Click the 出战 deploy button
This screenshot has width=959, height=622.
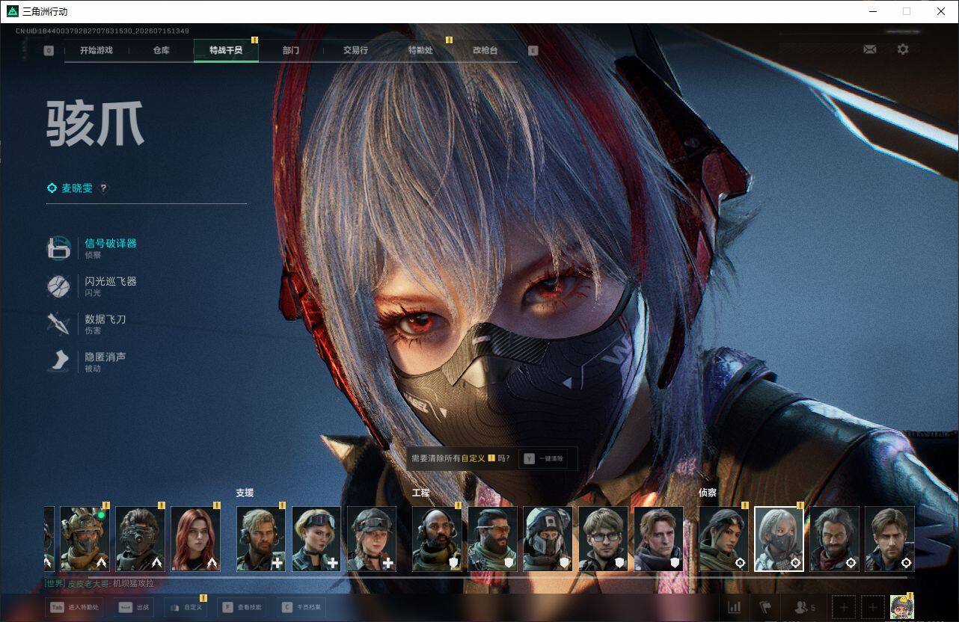(134, 608)
